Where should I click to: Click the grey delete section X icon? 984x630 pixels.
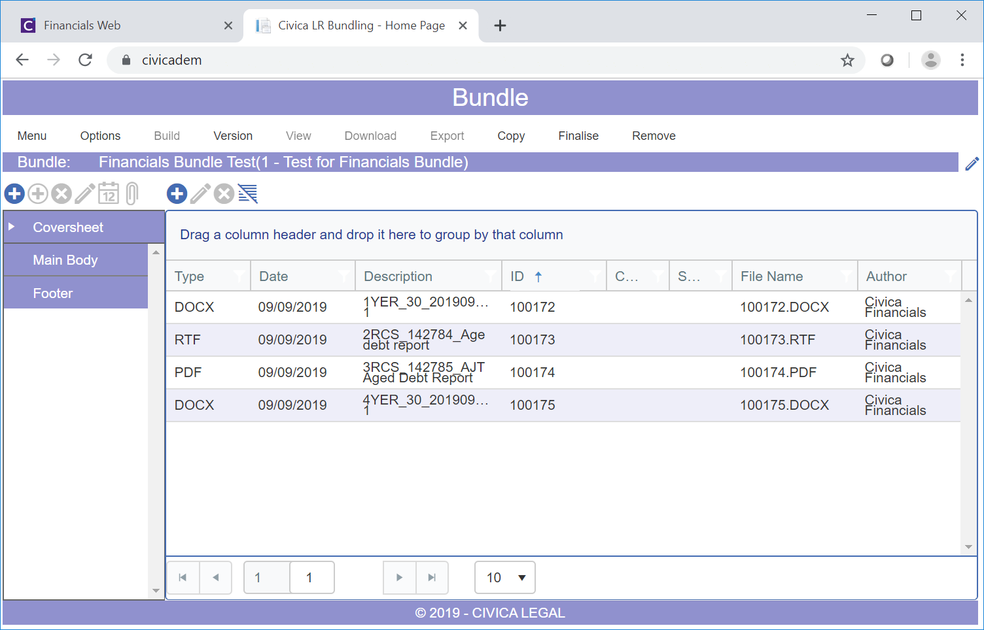(x=61, y=193)
